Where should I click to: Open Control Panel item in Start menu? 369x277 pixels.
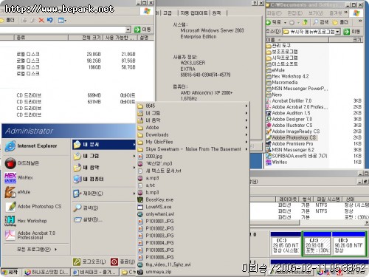click(104, 194)
